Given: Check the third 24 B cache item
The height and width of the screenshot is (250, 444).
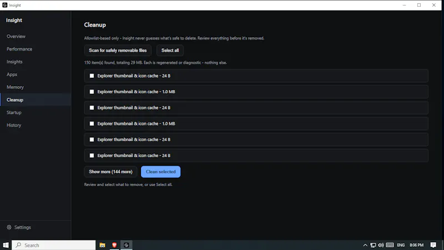Looking at the screenshot, I should coord(92,139).
